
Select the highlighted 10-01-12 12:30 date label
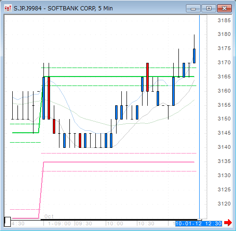199,223
